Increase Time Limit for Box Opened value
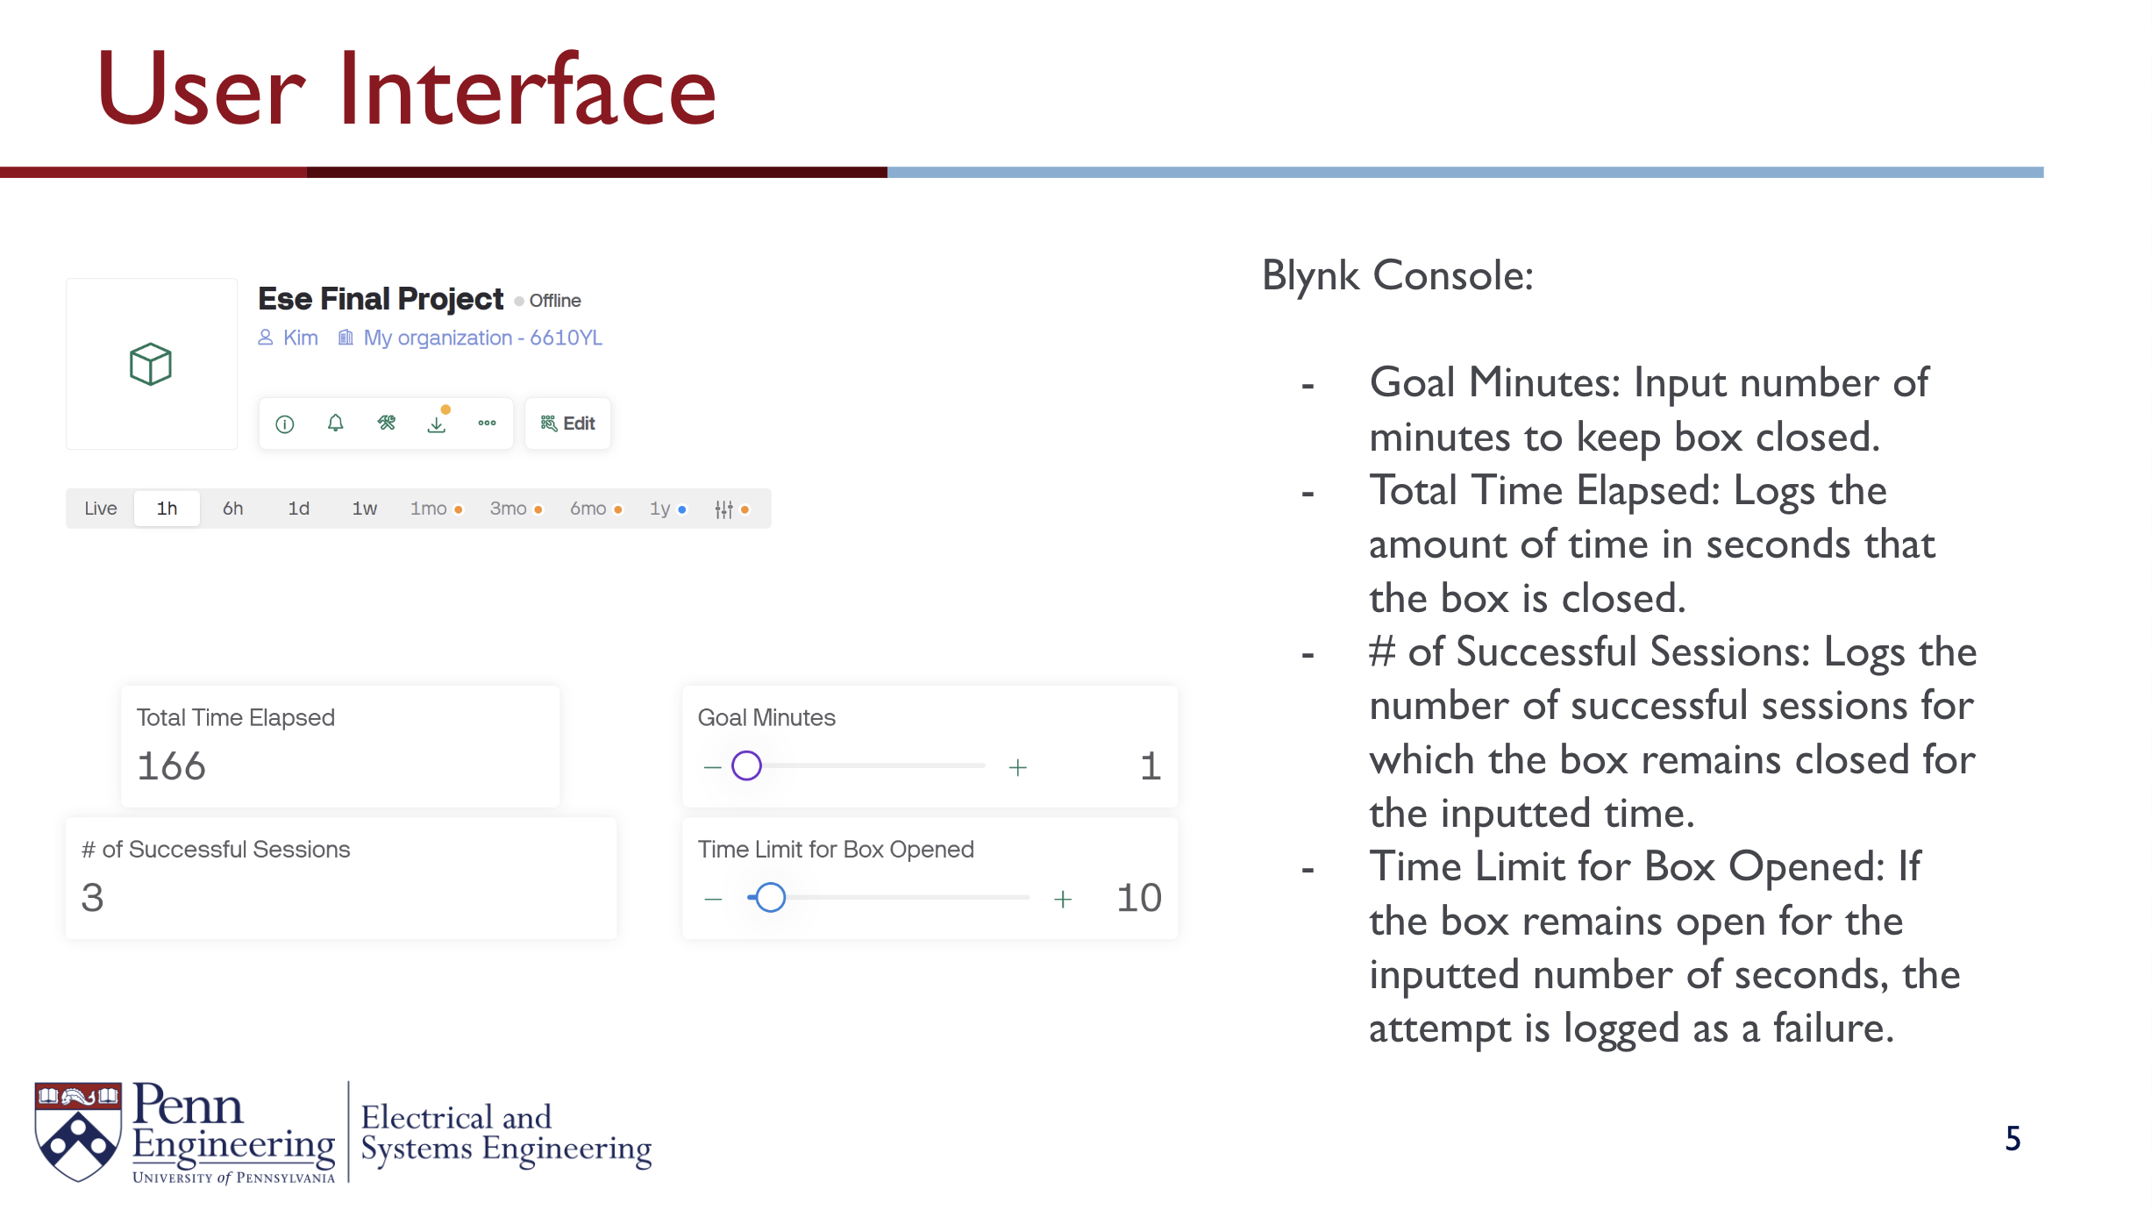Screen dimensions: 2152x1210 [x=1063, y=900]
